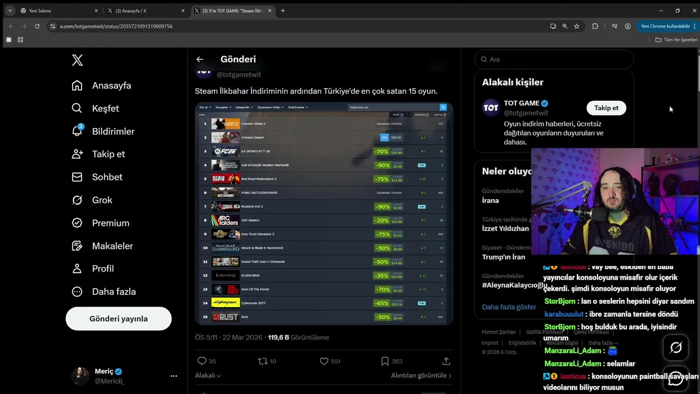Open the floating messages button
This screenshot has width=700, height=394.
click(x=676, y=379)
